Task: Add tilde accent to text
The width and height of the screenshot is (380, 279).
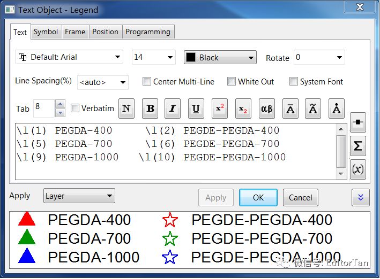Action: pos(313,108)
